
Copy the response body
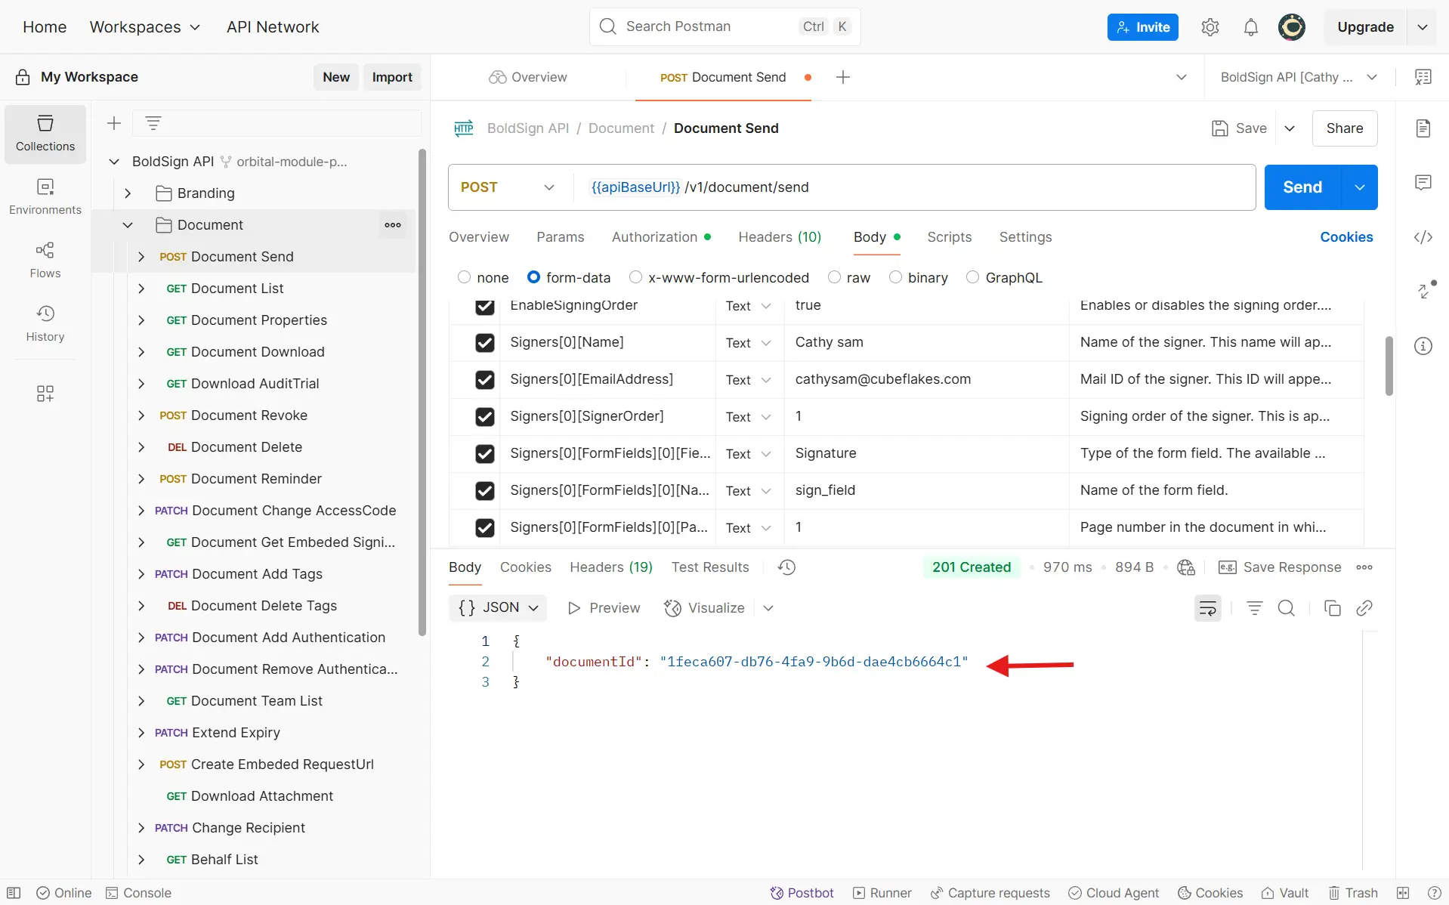click(x=1333, y=608)
